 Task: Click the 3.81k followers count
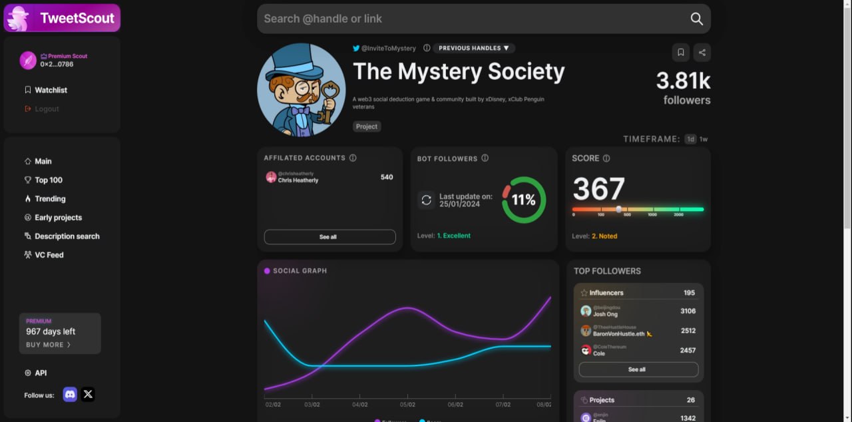684,81
